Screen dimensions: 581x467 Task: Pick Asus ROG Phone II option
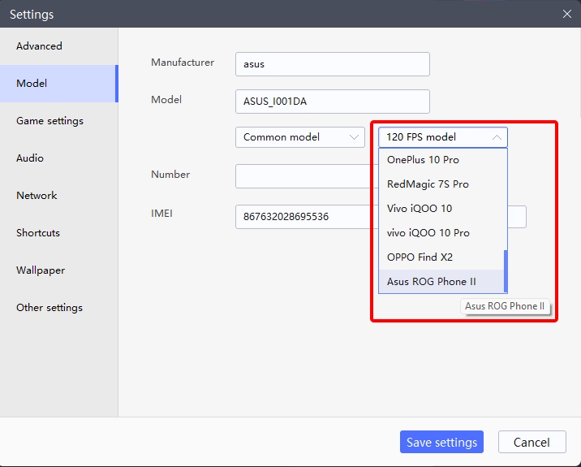pyautogui.click(x=441, y=282)
